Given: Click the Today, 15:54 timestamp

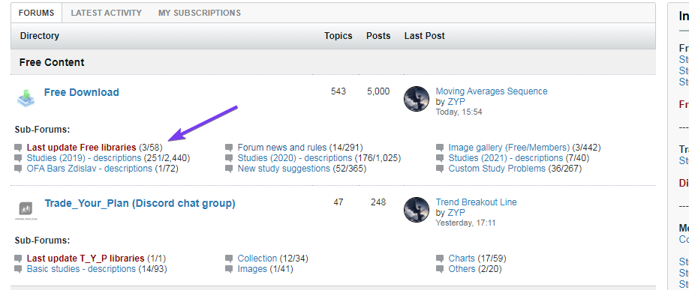Looking at the screenshot, I should coord(459,112).
